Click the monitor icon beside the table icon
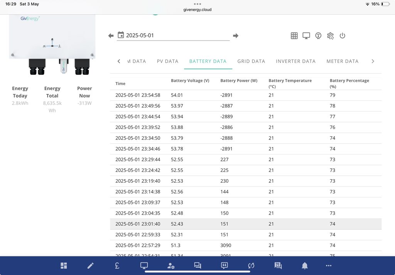Screen dimensions: 395x275 point(306,36)
